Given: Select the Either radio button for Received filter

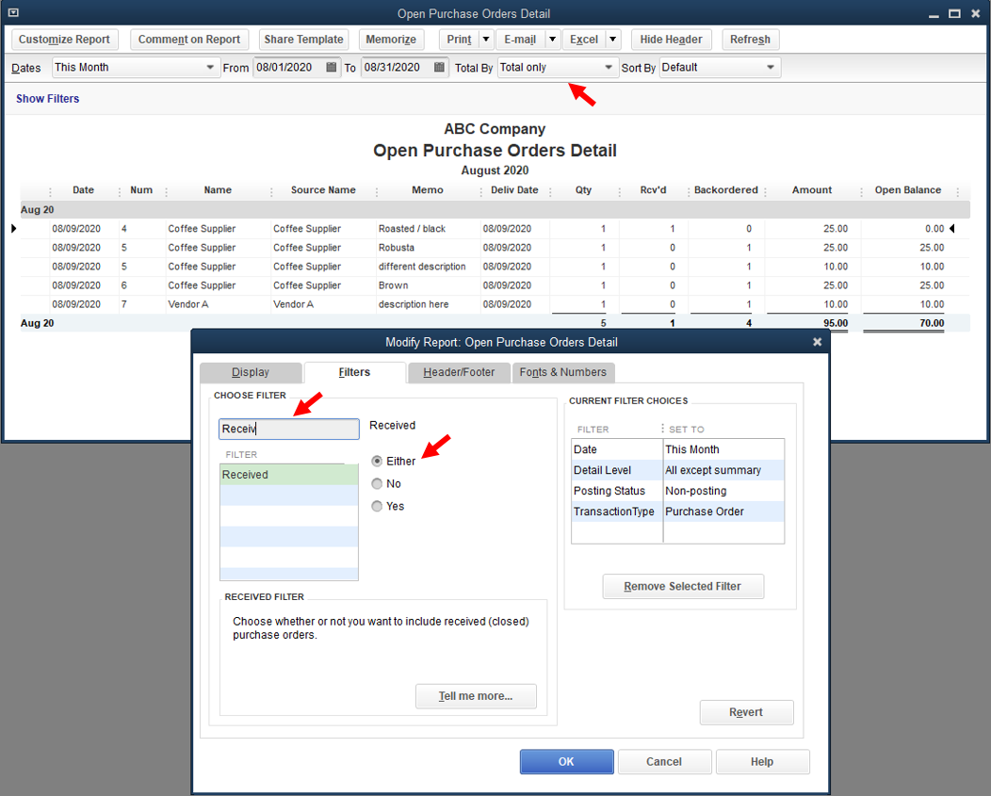Looking at the screenshot, I should [x=376, y=462].
